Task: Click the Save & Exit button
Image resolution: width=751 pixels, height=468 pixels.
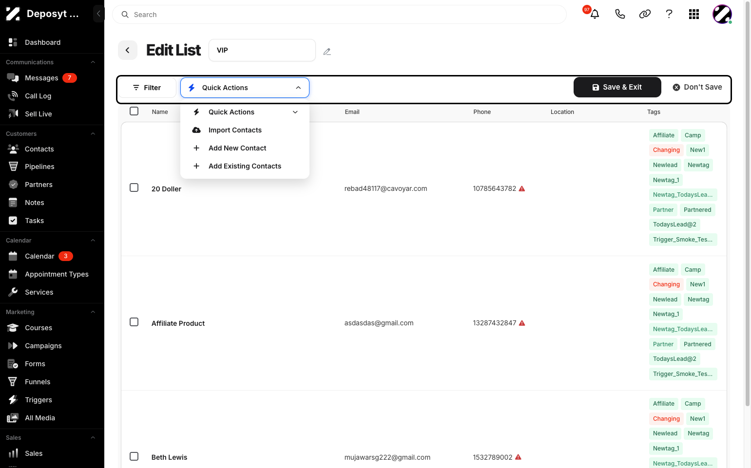Action: [x=617, y=87]
